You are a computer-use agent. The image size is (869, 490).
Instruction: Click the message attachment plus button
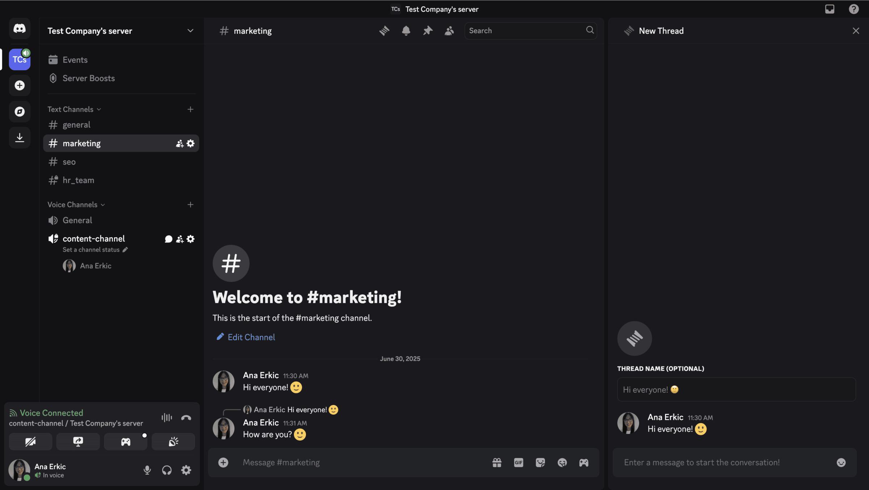tap(223, 462)
